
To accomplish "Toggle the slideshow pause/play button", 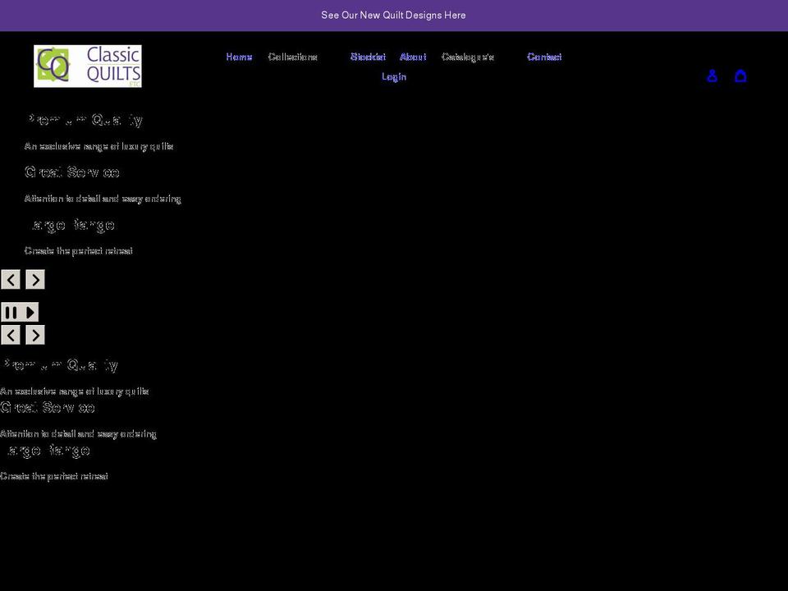I will 20,312.
